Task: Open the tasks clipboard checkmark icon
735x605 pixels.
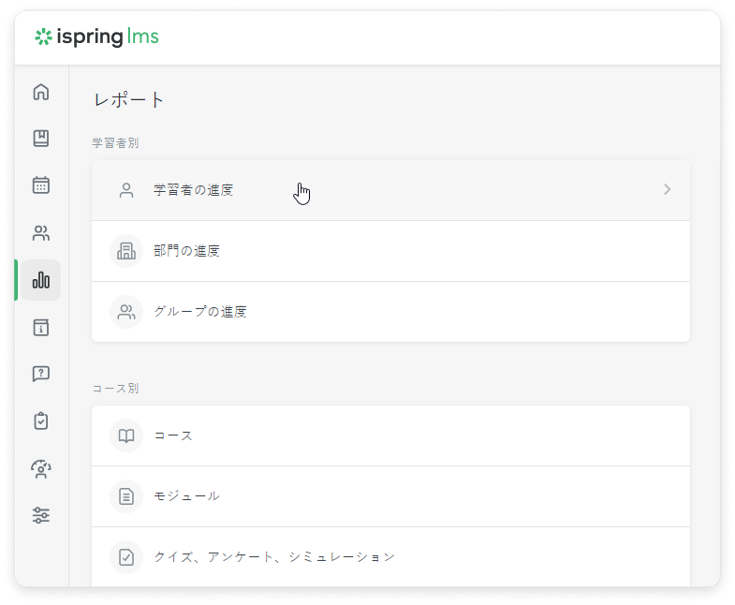Action: pyautogui.click(x=41, y=421)
